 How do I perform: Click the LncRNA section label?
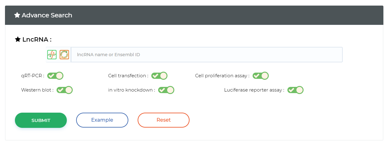(37, 39)
